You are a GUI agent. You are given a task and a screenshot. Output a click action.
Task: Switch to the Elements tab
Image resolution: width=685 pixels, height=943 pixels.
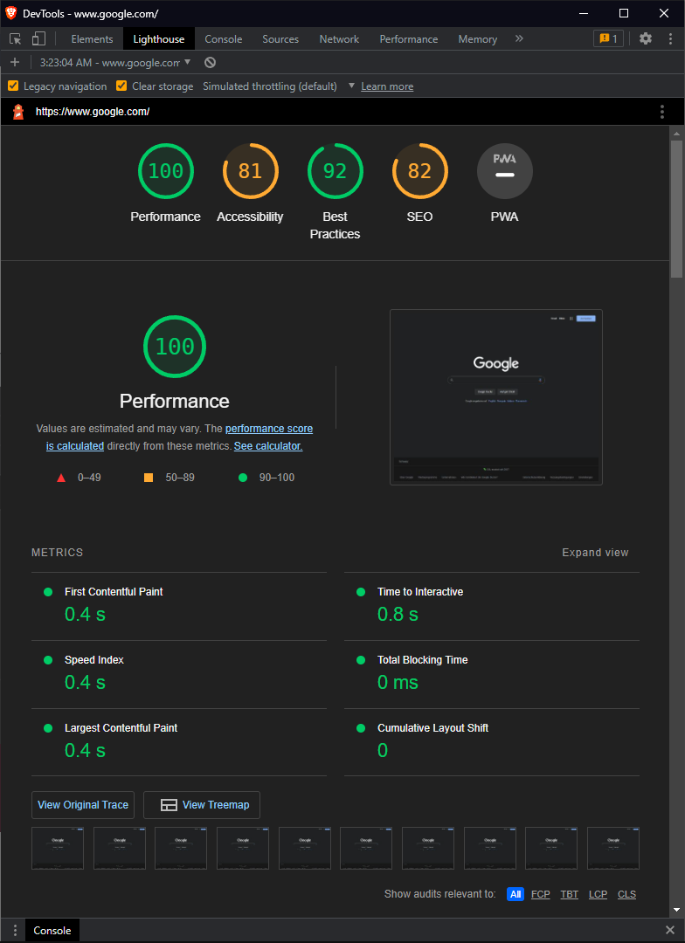click(x=92, y=39)
